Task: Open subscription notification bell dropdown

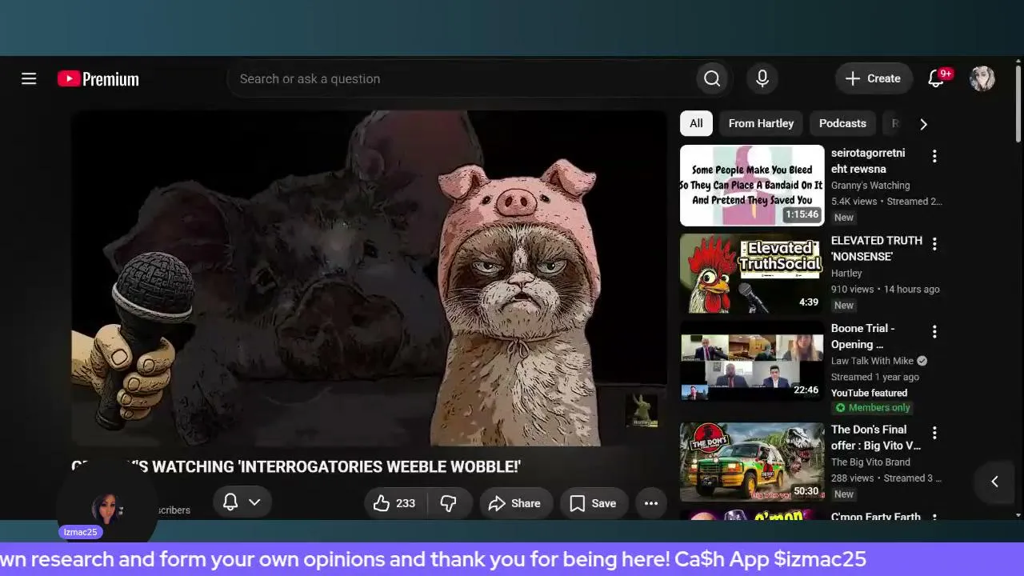Action: [242, 502]
